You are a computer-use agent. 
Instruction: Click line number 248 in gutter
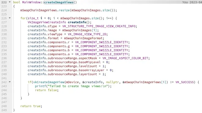(4, 106)
